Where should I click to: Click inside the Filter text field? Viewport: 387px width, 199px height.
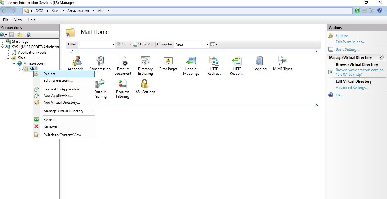click(94, 45)
